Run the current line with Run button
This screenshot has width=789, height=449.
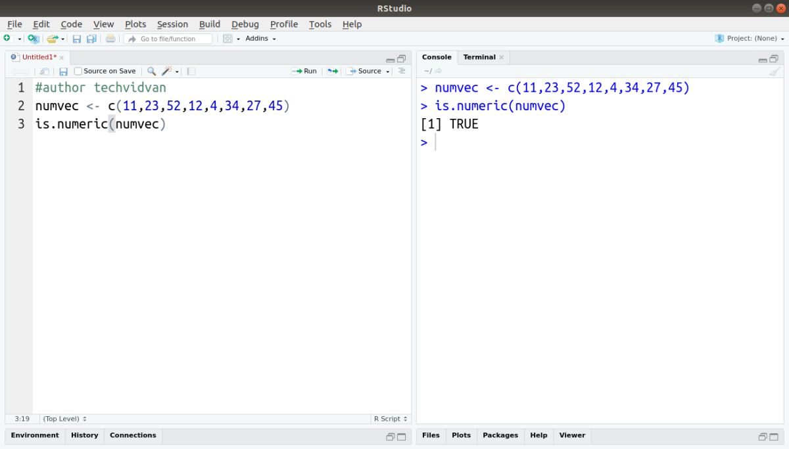[x=304, y=71]
